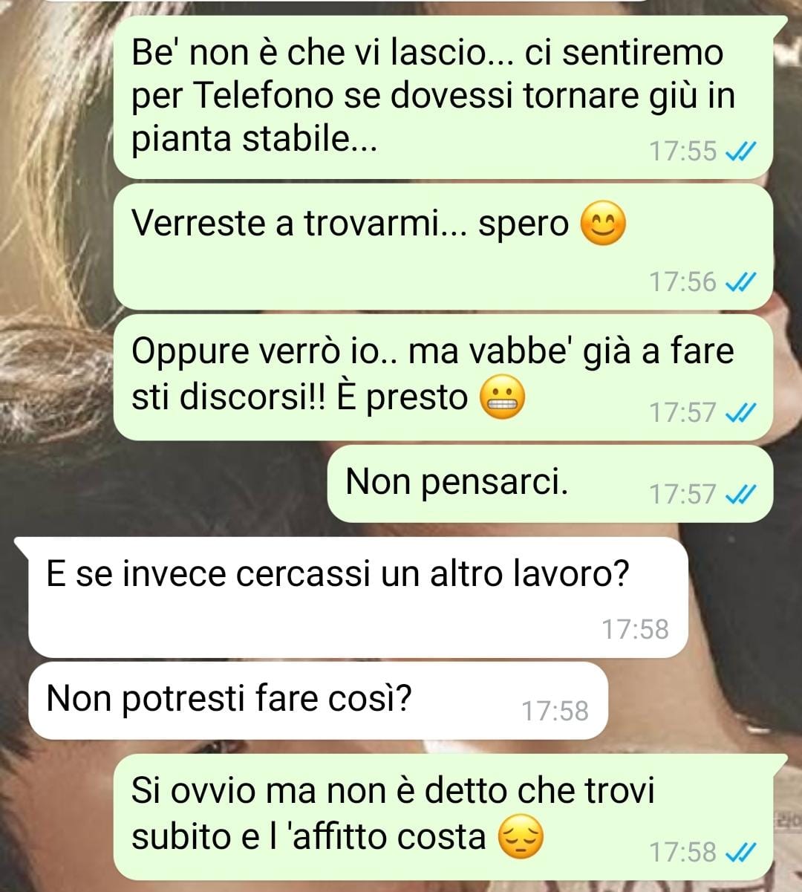
Task: Tap the 17:56 timestamp on second message
Action: coord(683,282)
